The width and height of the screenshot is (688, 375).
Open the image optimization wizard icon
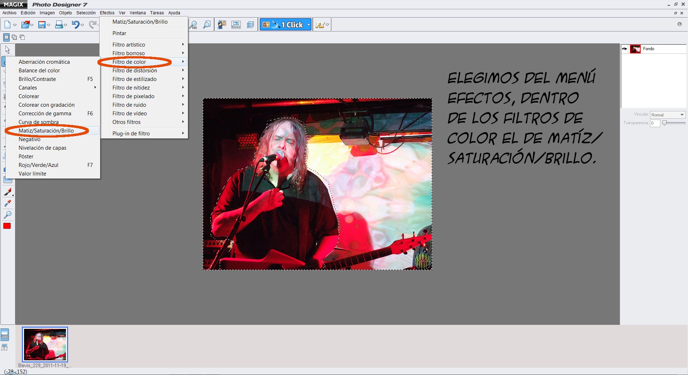222,25
